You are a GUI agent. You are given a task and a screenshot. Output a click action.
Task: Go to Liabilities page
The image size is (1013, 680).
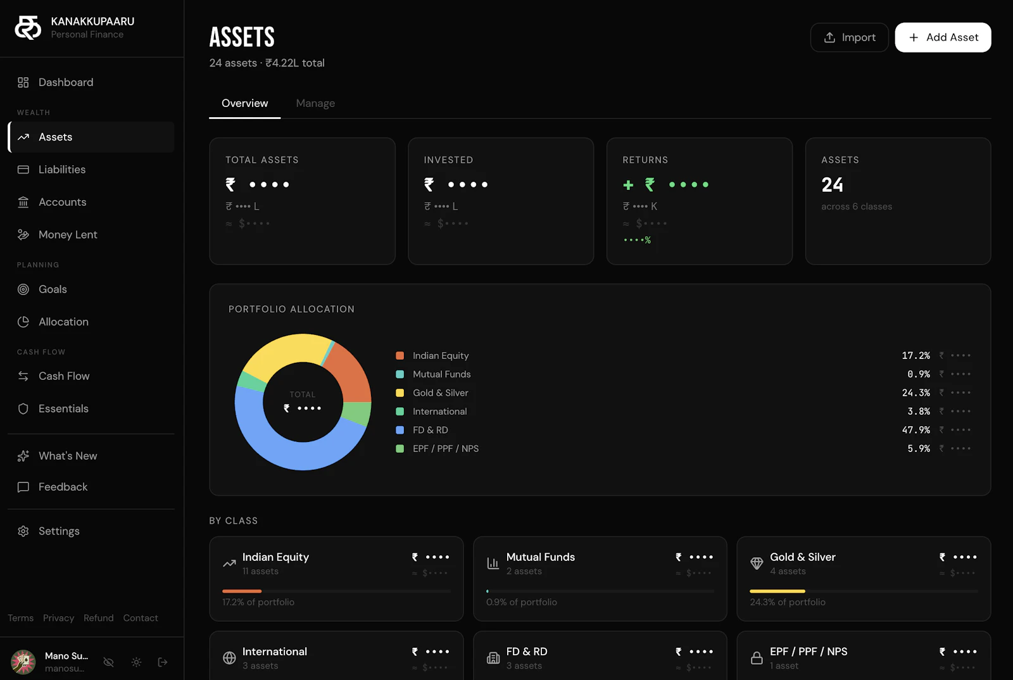(x=91, y=170)
